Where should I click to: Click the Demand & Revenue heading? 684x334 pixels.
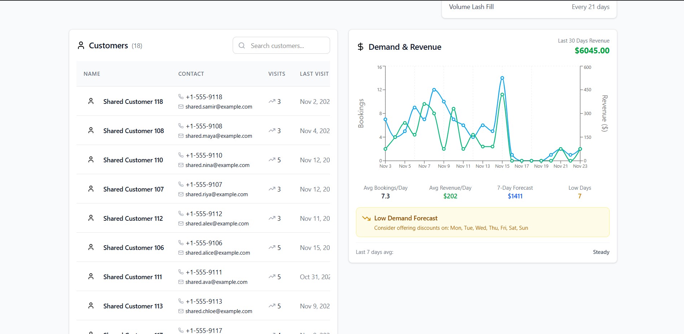point(405,47)
